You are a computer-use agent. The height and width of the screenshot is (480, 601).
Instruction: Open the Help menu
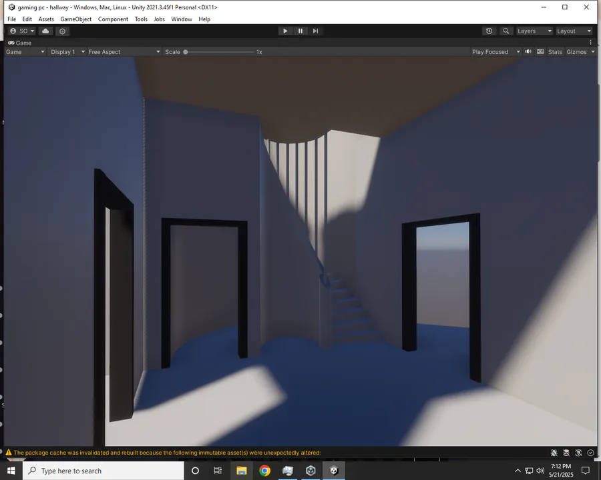tap(204, 19)
